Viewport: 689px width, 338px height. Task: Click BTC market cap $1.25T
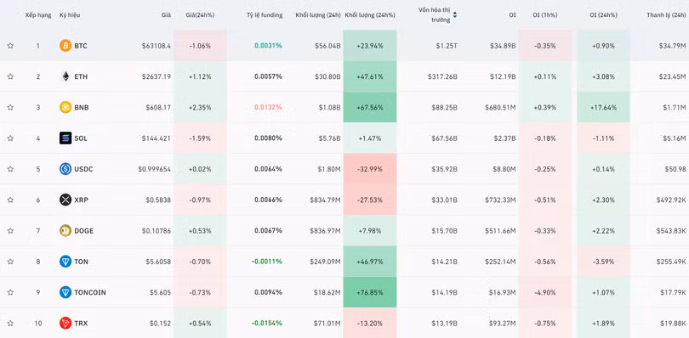point(447,46)
